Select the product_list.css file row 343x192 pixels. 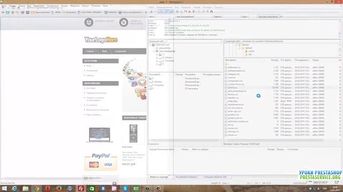tap(282, 118)
